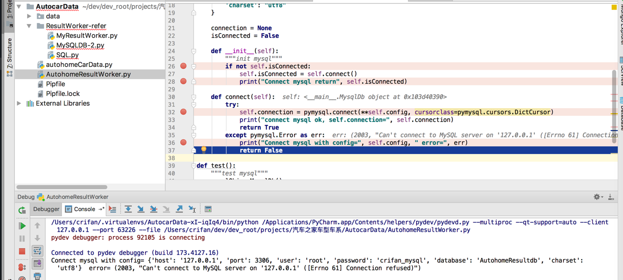Pause the debugged program
The width and height of the screenshot is (623, 280).
coord(22,238)
